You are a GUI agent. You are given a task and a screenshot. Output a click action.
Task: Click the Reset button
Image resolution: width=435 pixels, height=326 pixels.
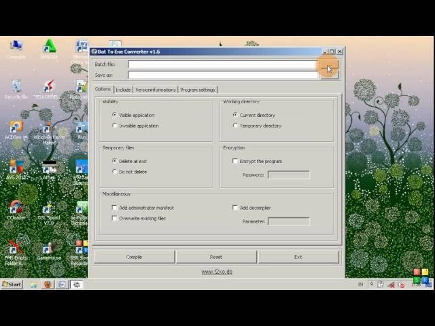click(x=216, y=257)
